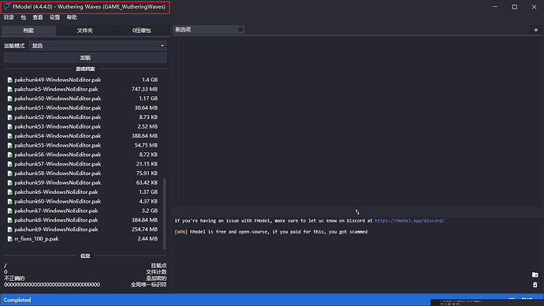Switch to the 文件夹 tab
This screenshot has width=544, height=306.
85,31
